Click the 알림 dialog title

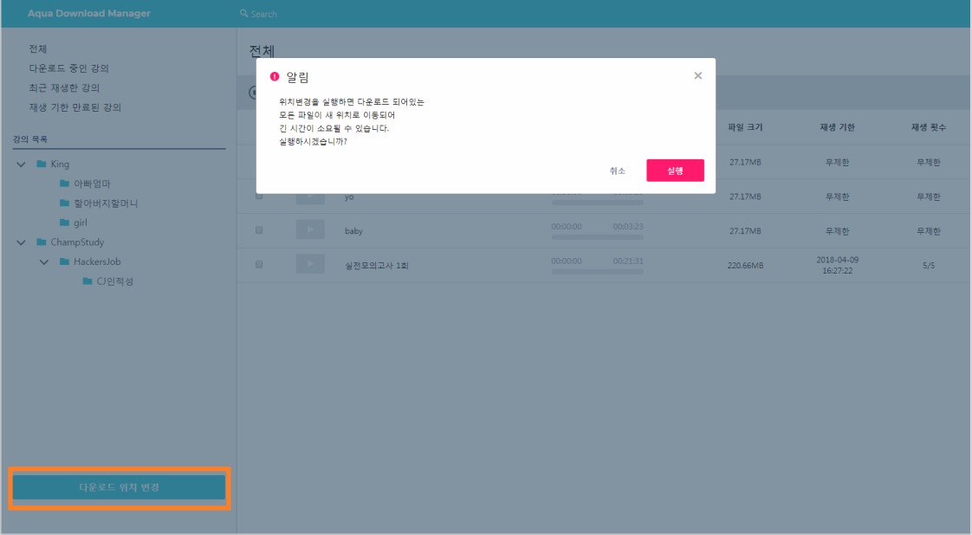pos(297,77)
